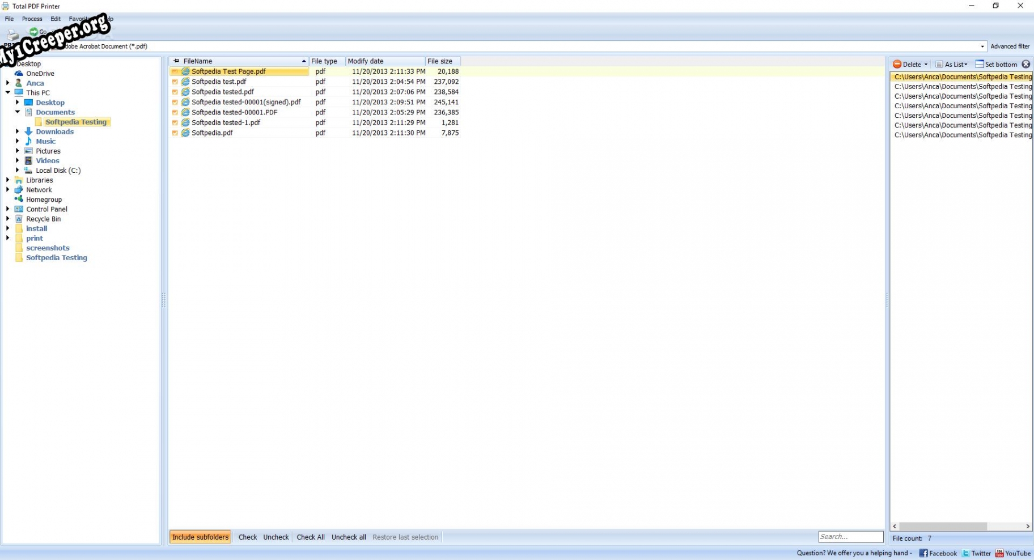This screenshot has width=1034, height=560.
Task: Close the right file list panel
Action: [1025, 65]
